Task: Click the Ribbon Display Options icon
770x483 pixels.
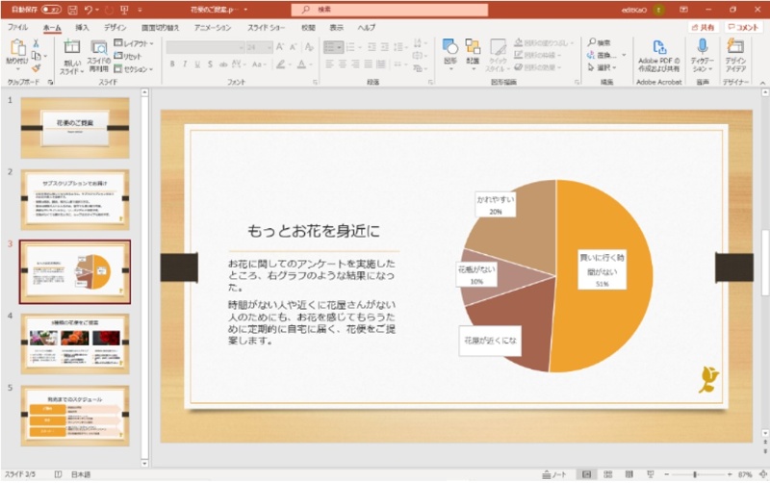Action: [683, 10]
